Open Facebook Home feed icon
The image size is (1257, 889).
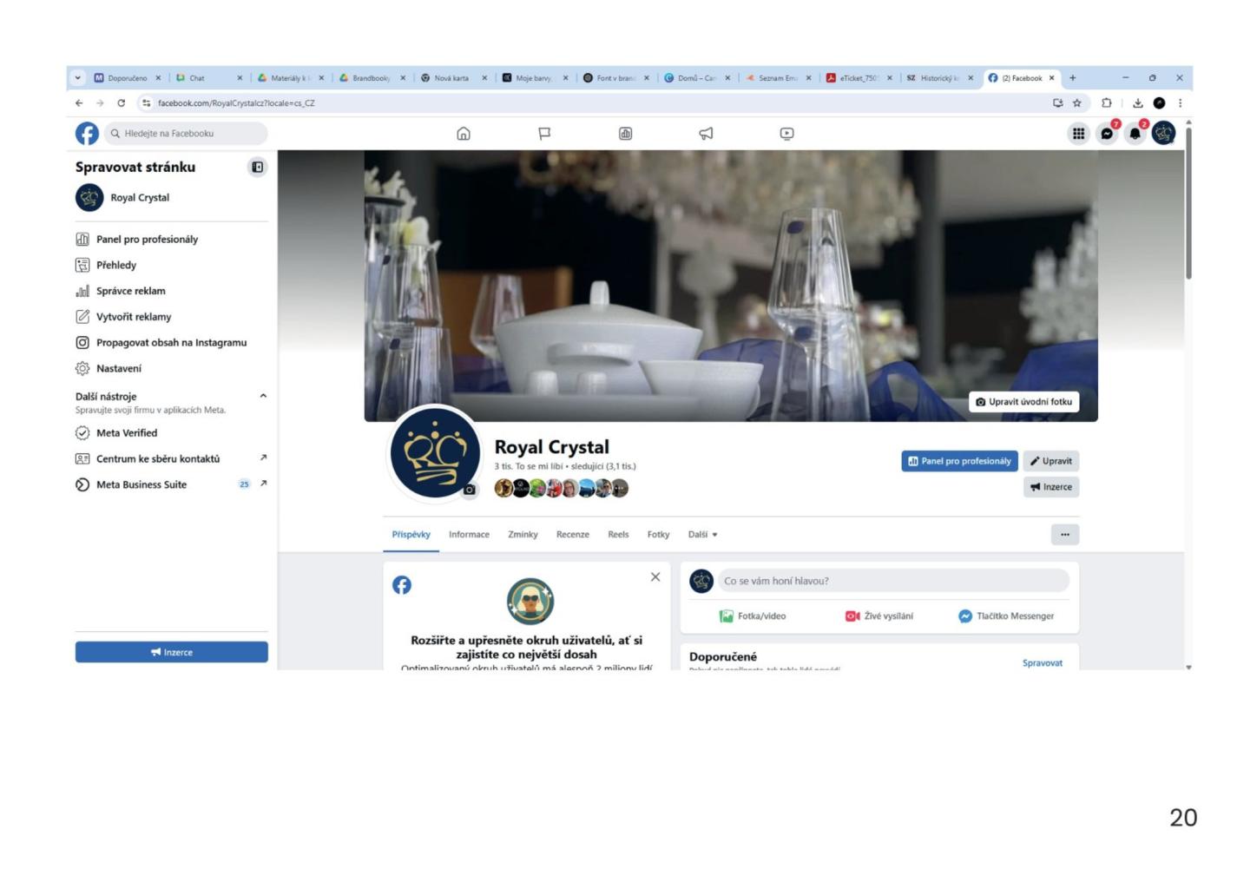tap(464, 134)
